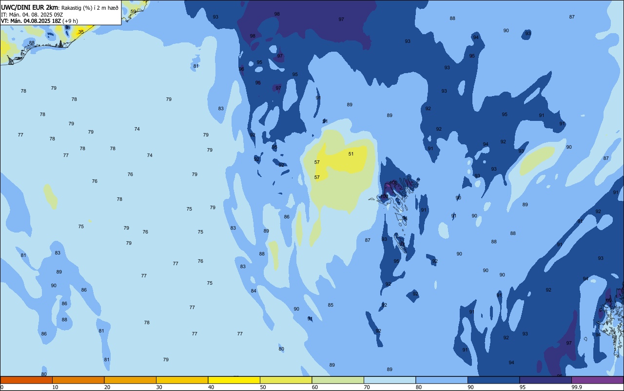Click the 60–70 pale green legend swatch
624x391 pixels.
pos(338,380)
